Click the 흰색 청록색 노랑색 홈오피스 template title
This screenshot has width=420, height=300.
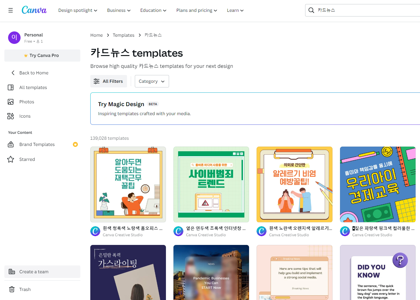[x=133, y=228]
